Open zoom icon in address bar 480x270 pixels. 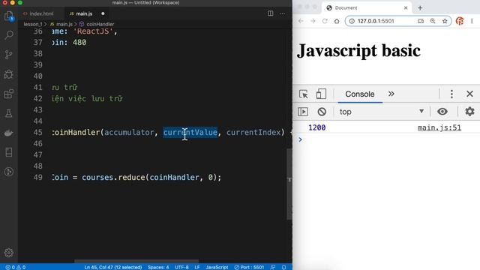tap(433, 21)
